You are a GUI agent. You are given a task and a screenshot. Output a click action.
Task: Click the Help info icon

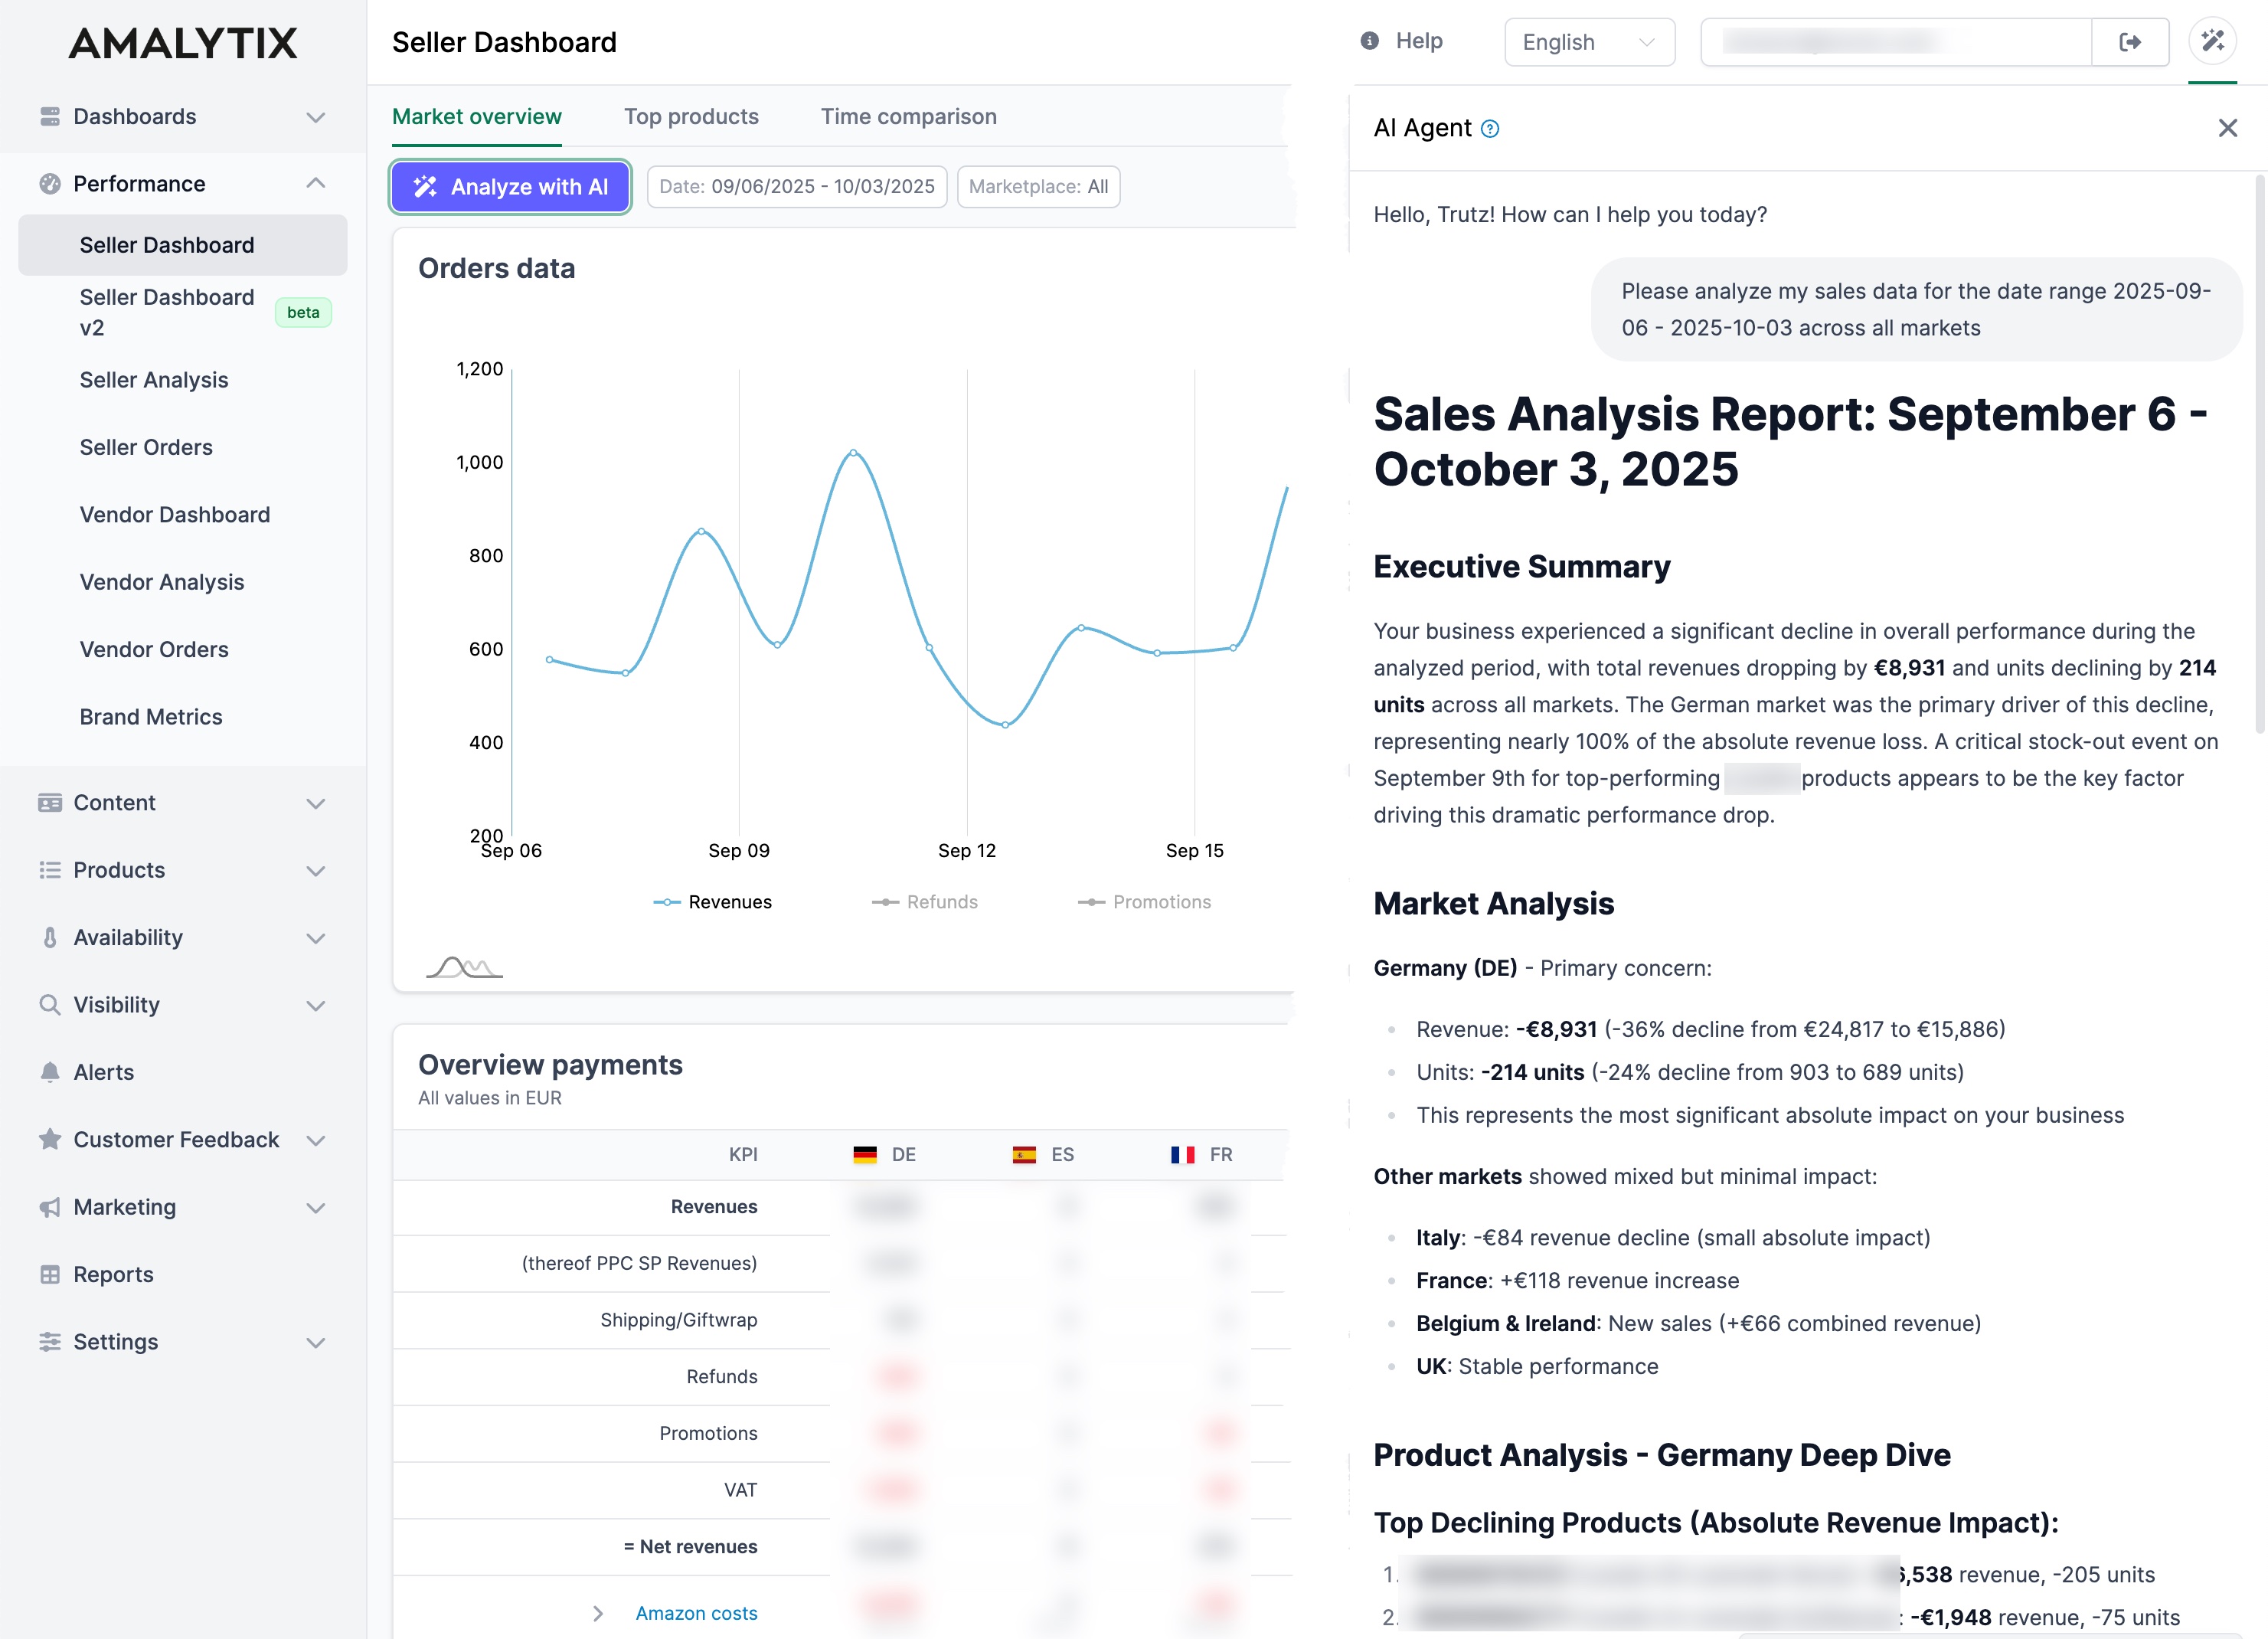pos(1370,41)
